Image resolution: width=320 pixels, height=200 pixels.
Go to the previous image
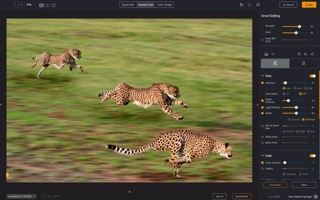(44, 196)
